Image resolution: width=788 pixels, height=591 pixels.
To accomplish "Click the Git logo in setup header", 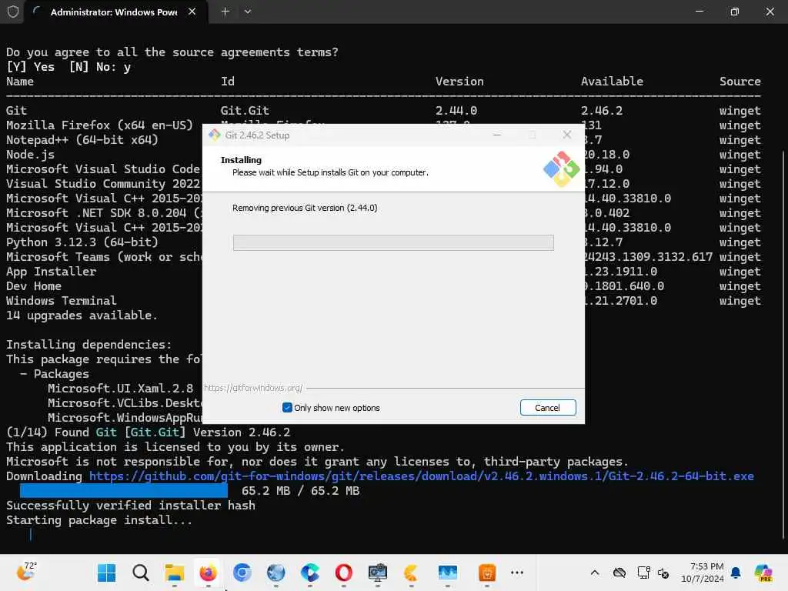I will click(561, 169).
